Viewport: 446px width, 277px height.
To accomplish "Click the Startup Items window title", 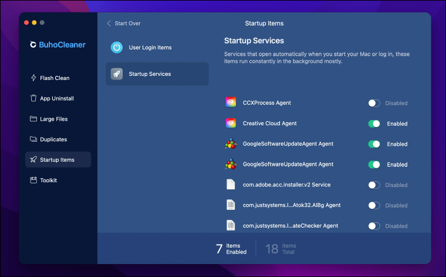I will tap(264, 24).
